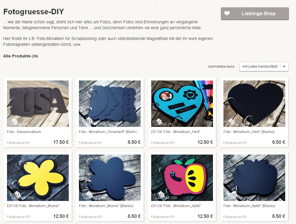The image size is (296, 224).
Task: Click Fotogruesse-DIY seller link under Namensalbum
Action: click(19, 143)
